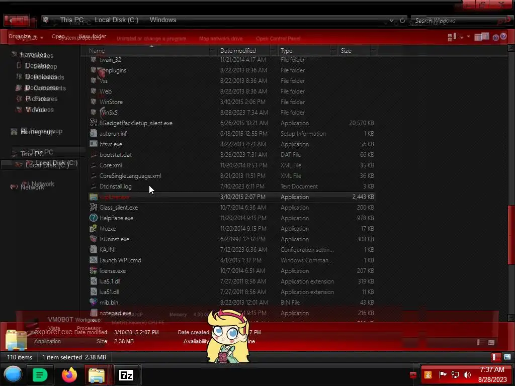Select Glass_silent.exe file icon
This screenshot has height=386, width=515.
93,207
